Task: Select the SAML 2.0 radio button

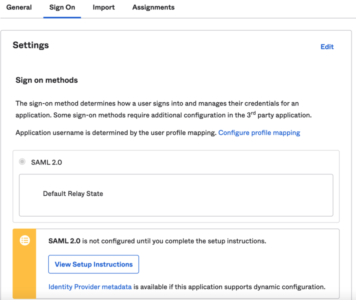Action: (22, 162)
